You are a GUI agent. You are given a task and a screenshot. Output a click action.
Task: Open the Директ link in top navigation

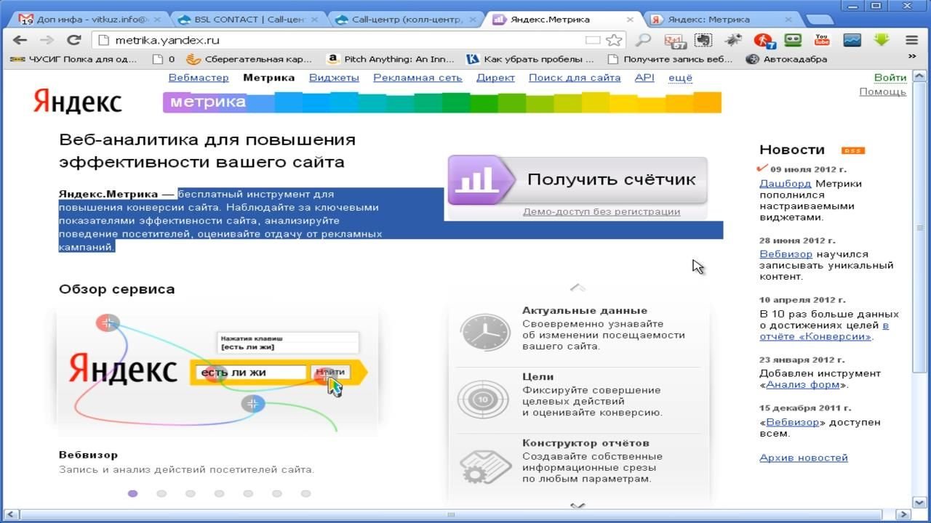click(495, 78)
